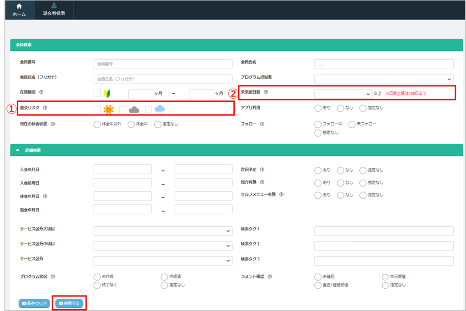Open the 退会者検索 person icon tab
Viewport: 466px width, 311px height.
click(54, 6)
